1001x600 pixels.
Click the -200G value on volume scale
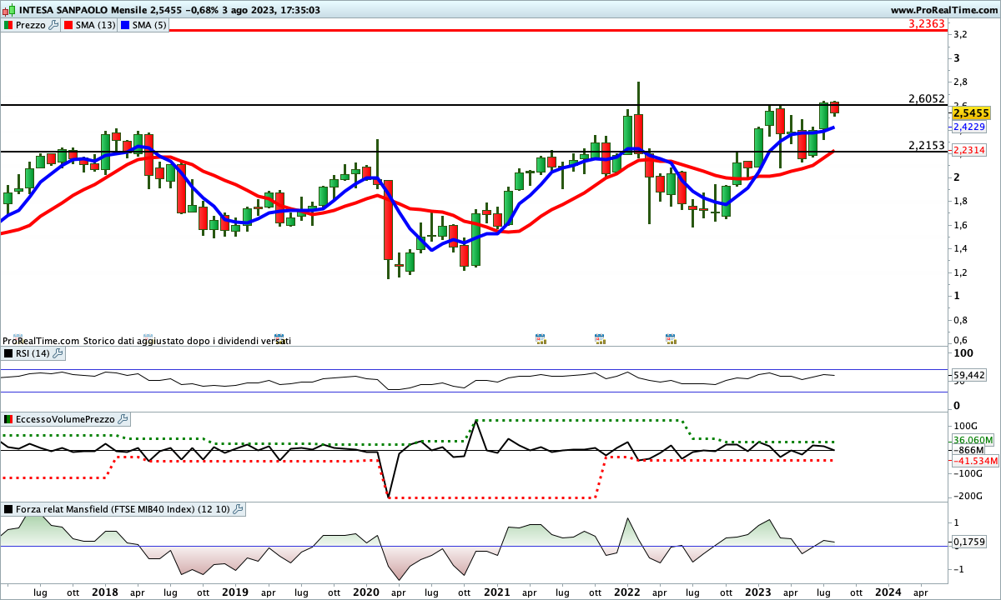tap(967, 497)
